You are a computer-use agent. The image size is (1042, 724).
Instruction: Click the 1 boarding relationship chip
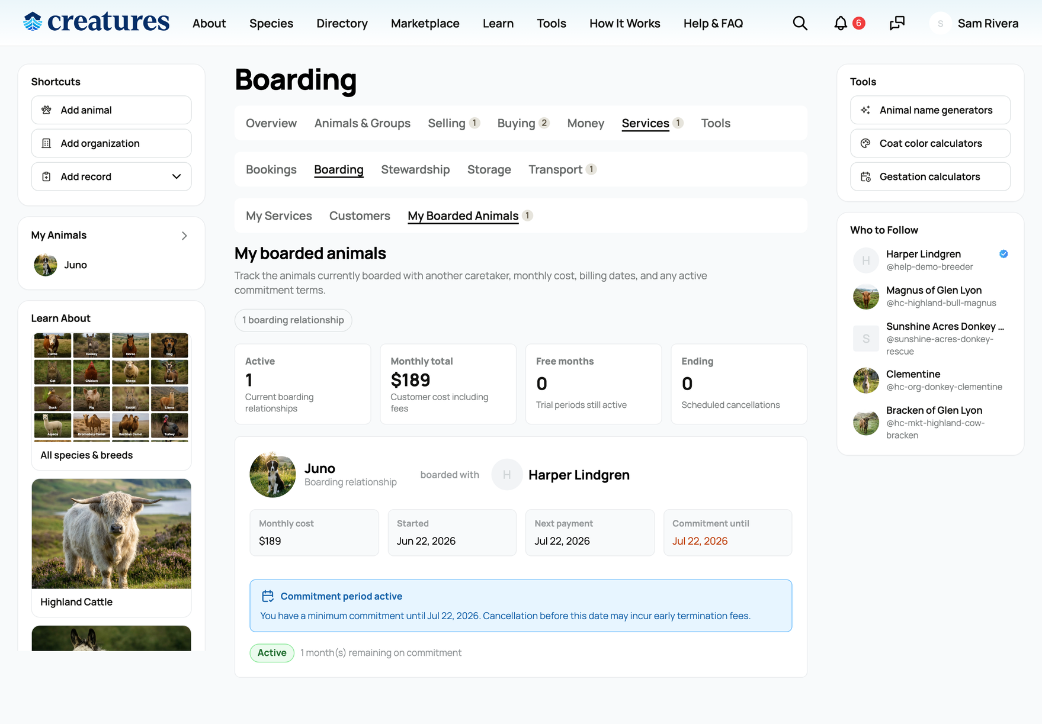click(x=293, y=320)
